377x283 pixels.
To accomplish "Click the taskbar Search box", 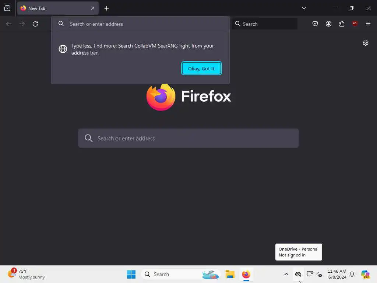I will 180,274.
